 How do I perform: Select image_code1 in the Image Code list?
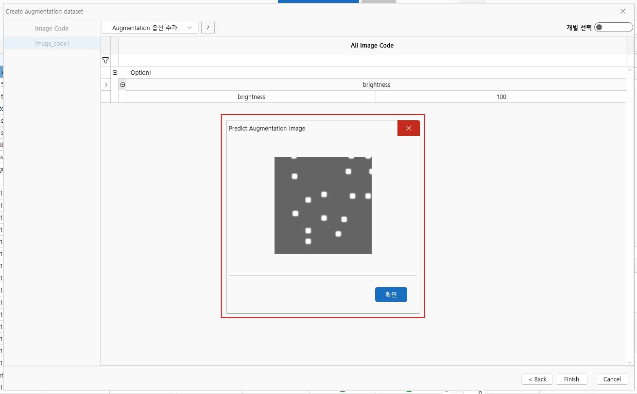pyautogui.click(x=52, y=44)
